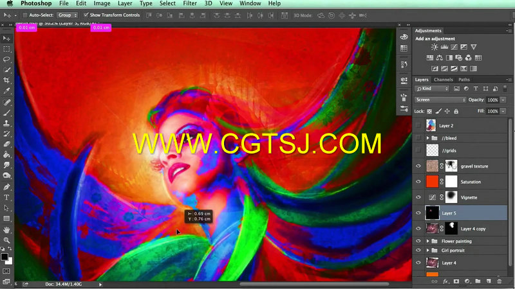
Task: Open the Select menu
Action: click(x=167, y=3)
